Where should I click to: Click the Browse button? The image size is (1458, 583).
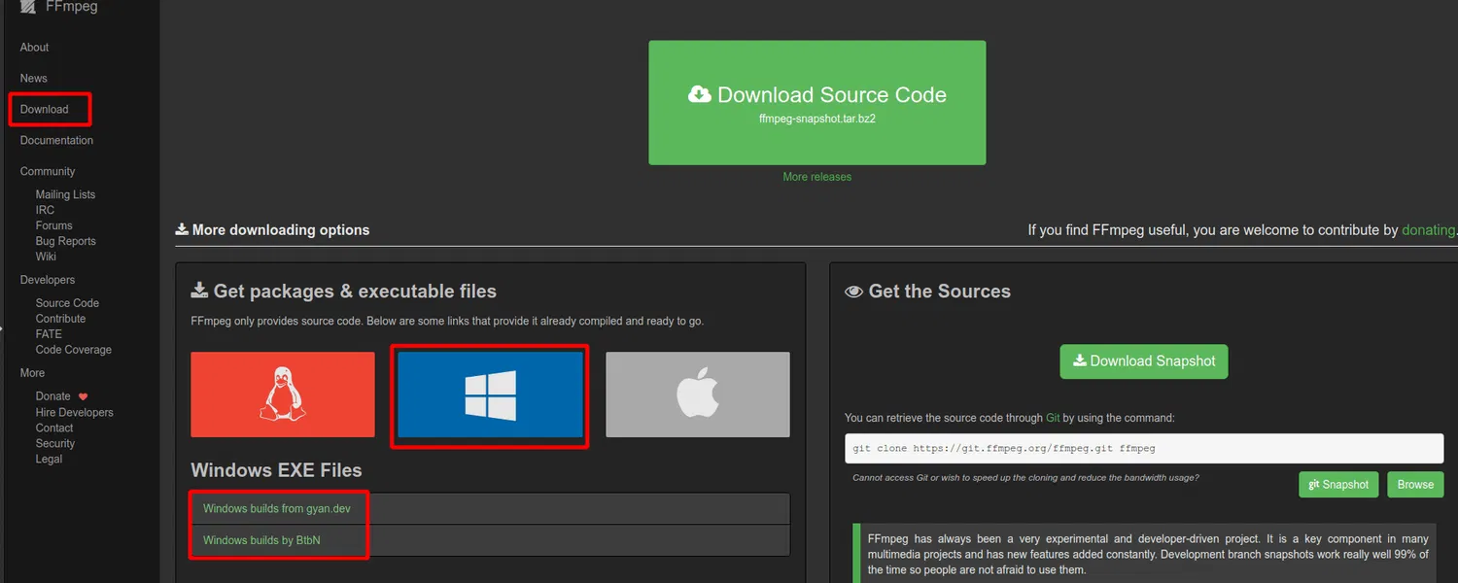[x=1415, y=485]
